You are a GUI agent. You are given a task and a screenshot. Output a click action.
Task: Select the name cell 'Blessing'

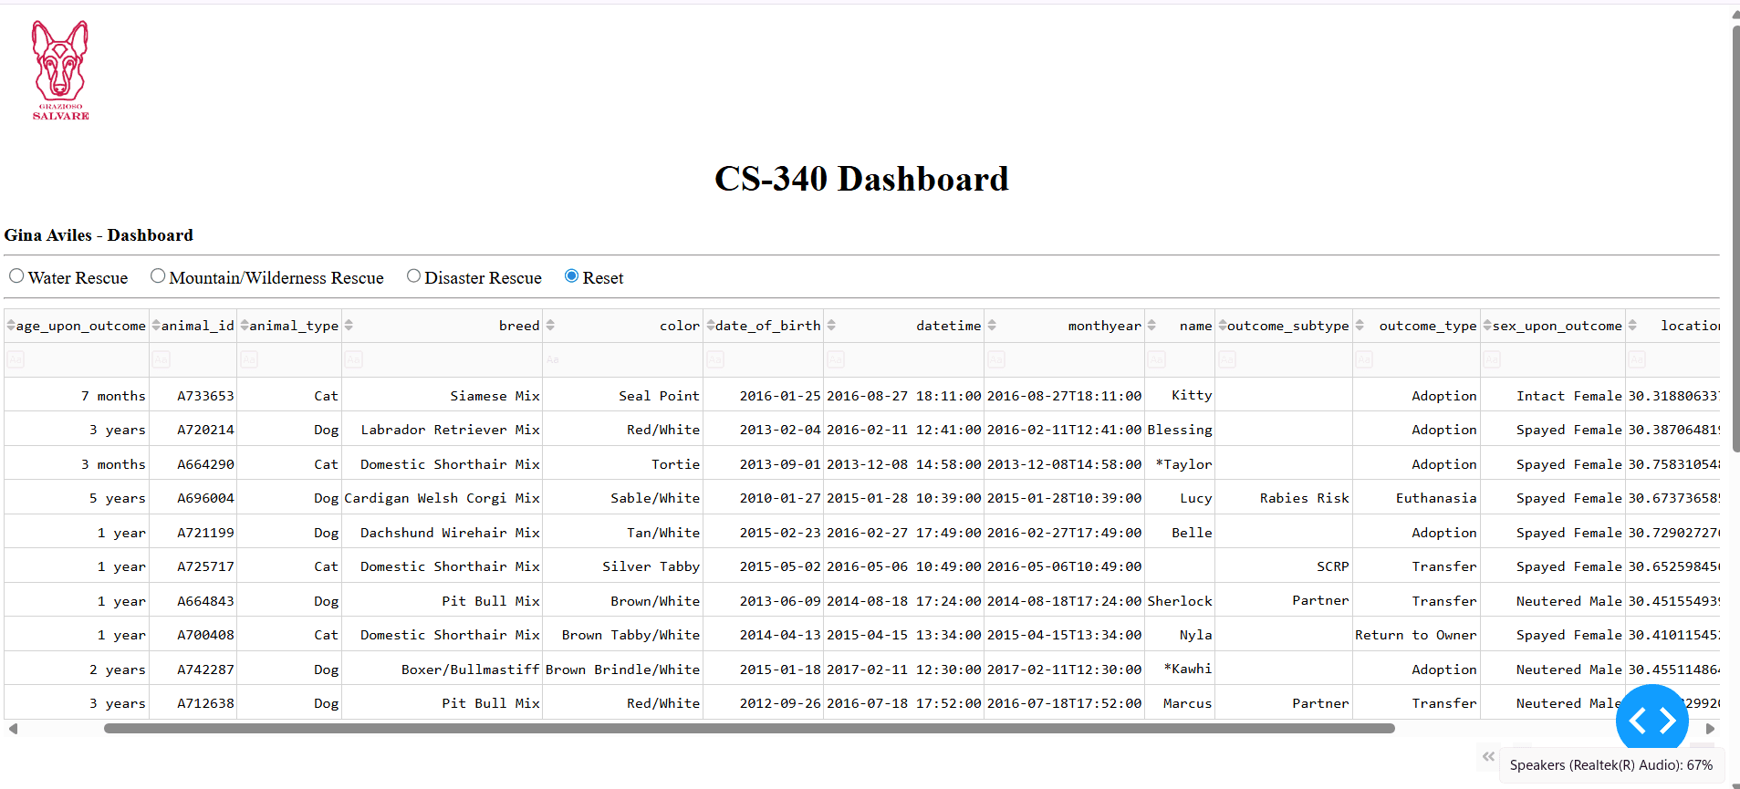pyautogui.click(x=1180, y=430)
